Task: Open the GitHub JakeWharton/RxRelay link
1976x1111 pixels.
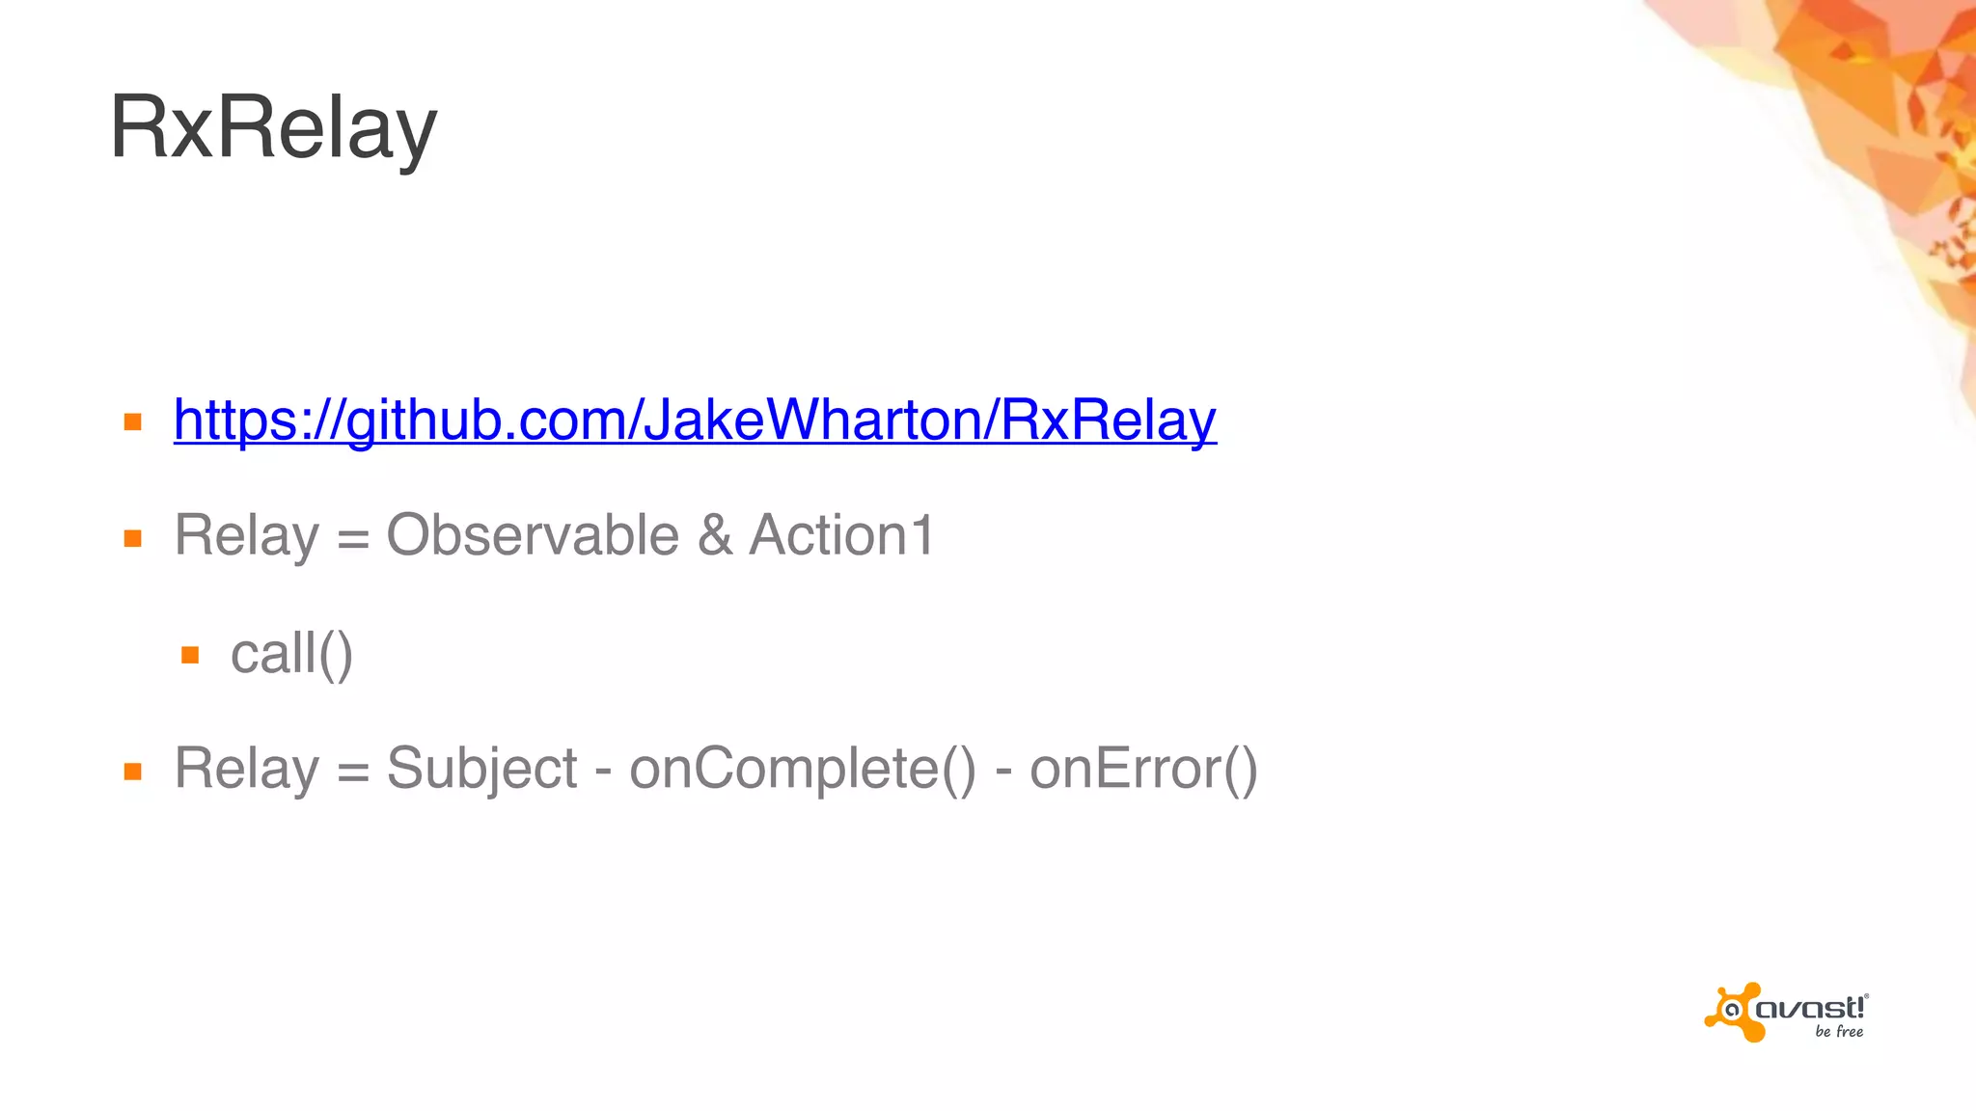Action: pos(695,420)
